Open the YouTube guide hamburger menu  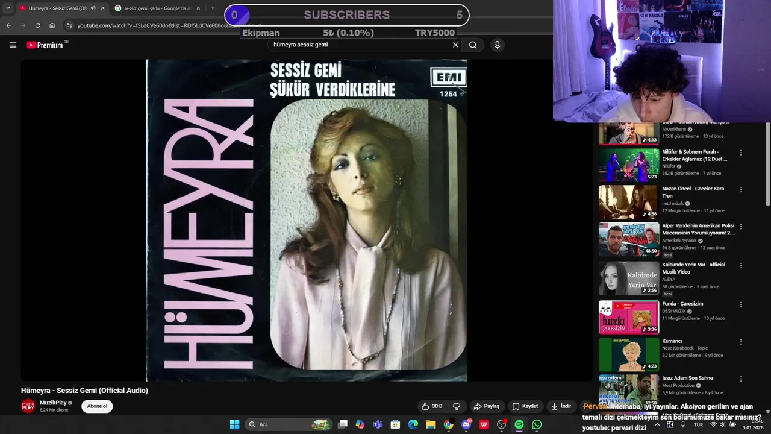13,45
